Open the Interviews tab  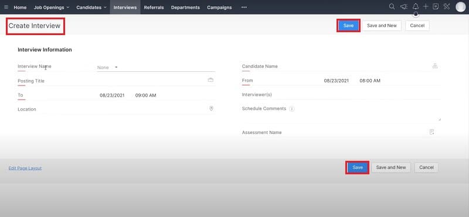(125, 8)
